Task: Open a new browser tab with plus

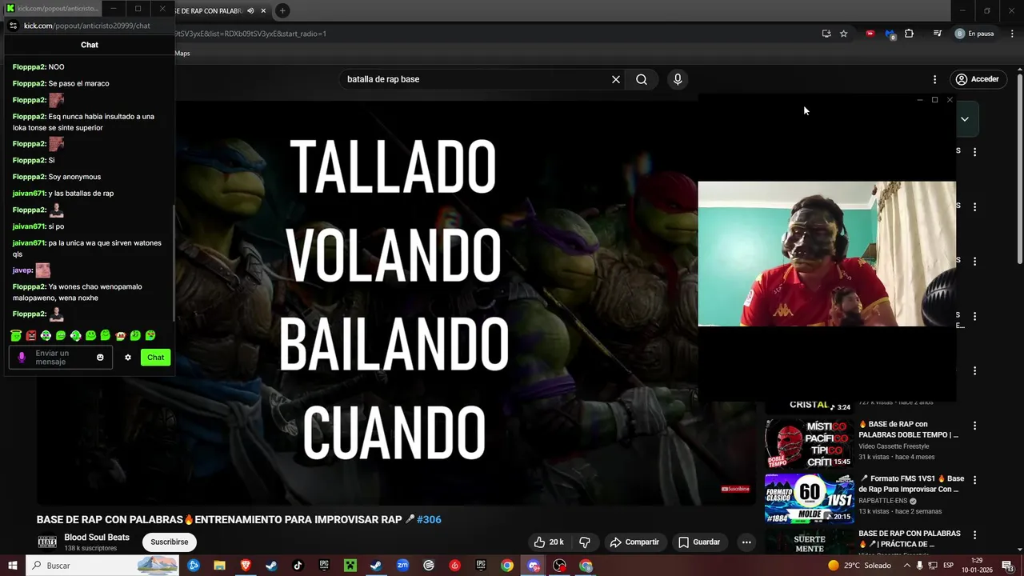Action: 282,10
